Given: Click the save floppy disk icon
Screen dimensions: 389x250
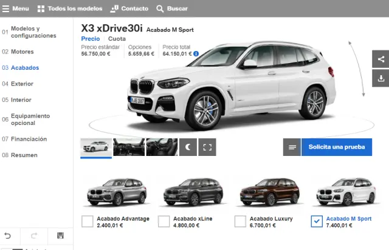Looking at the screenshot, I should click(60, 235).
